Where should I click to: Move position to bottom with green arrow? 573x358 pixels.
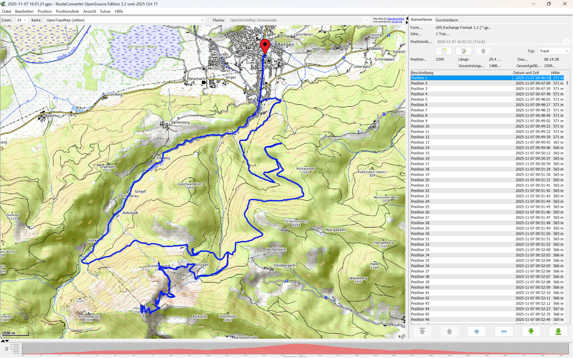[558, 331]
